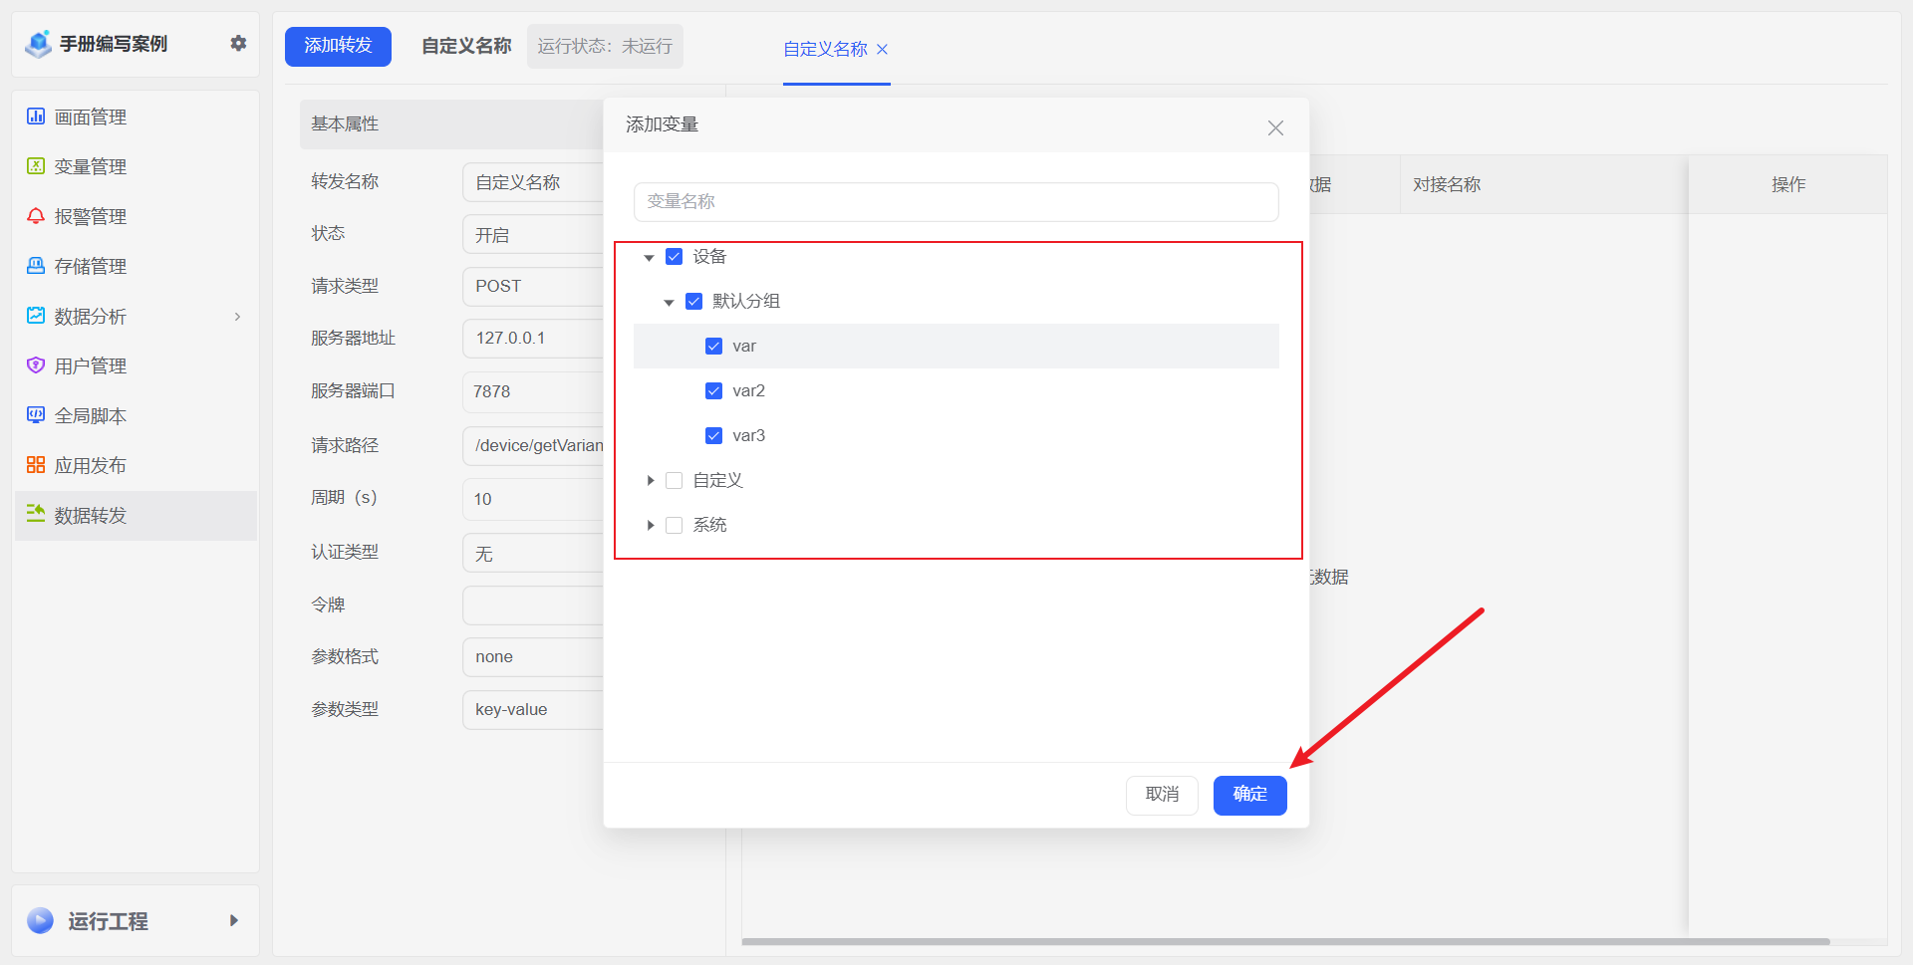
Task: Click the 报警管理 bell icon
Action: click(x=36, y=216)
